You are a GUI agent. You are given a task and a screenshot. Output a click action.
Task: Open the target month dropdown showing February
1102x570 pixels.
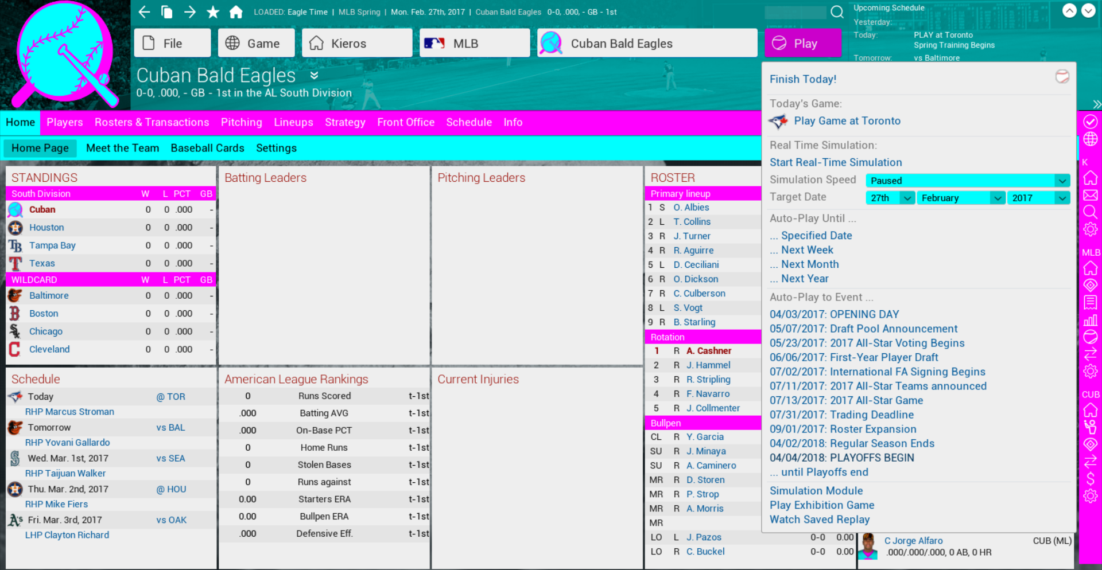coord(961,198)
